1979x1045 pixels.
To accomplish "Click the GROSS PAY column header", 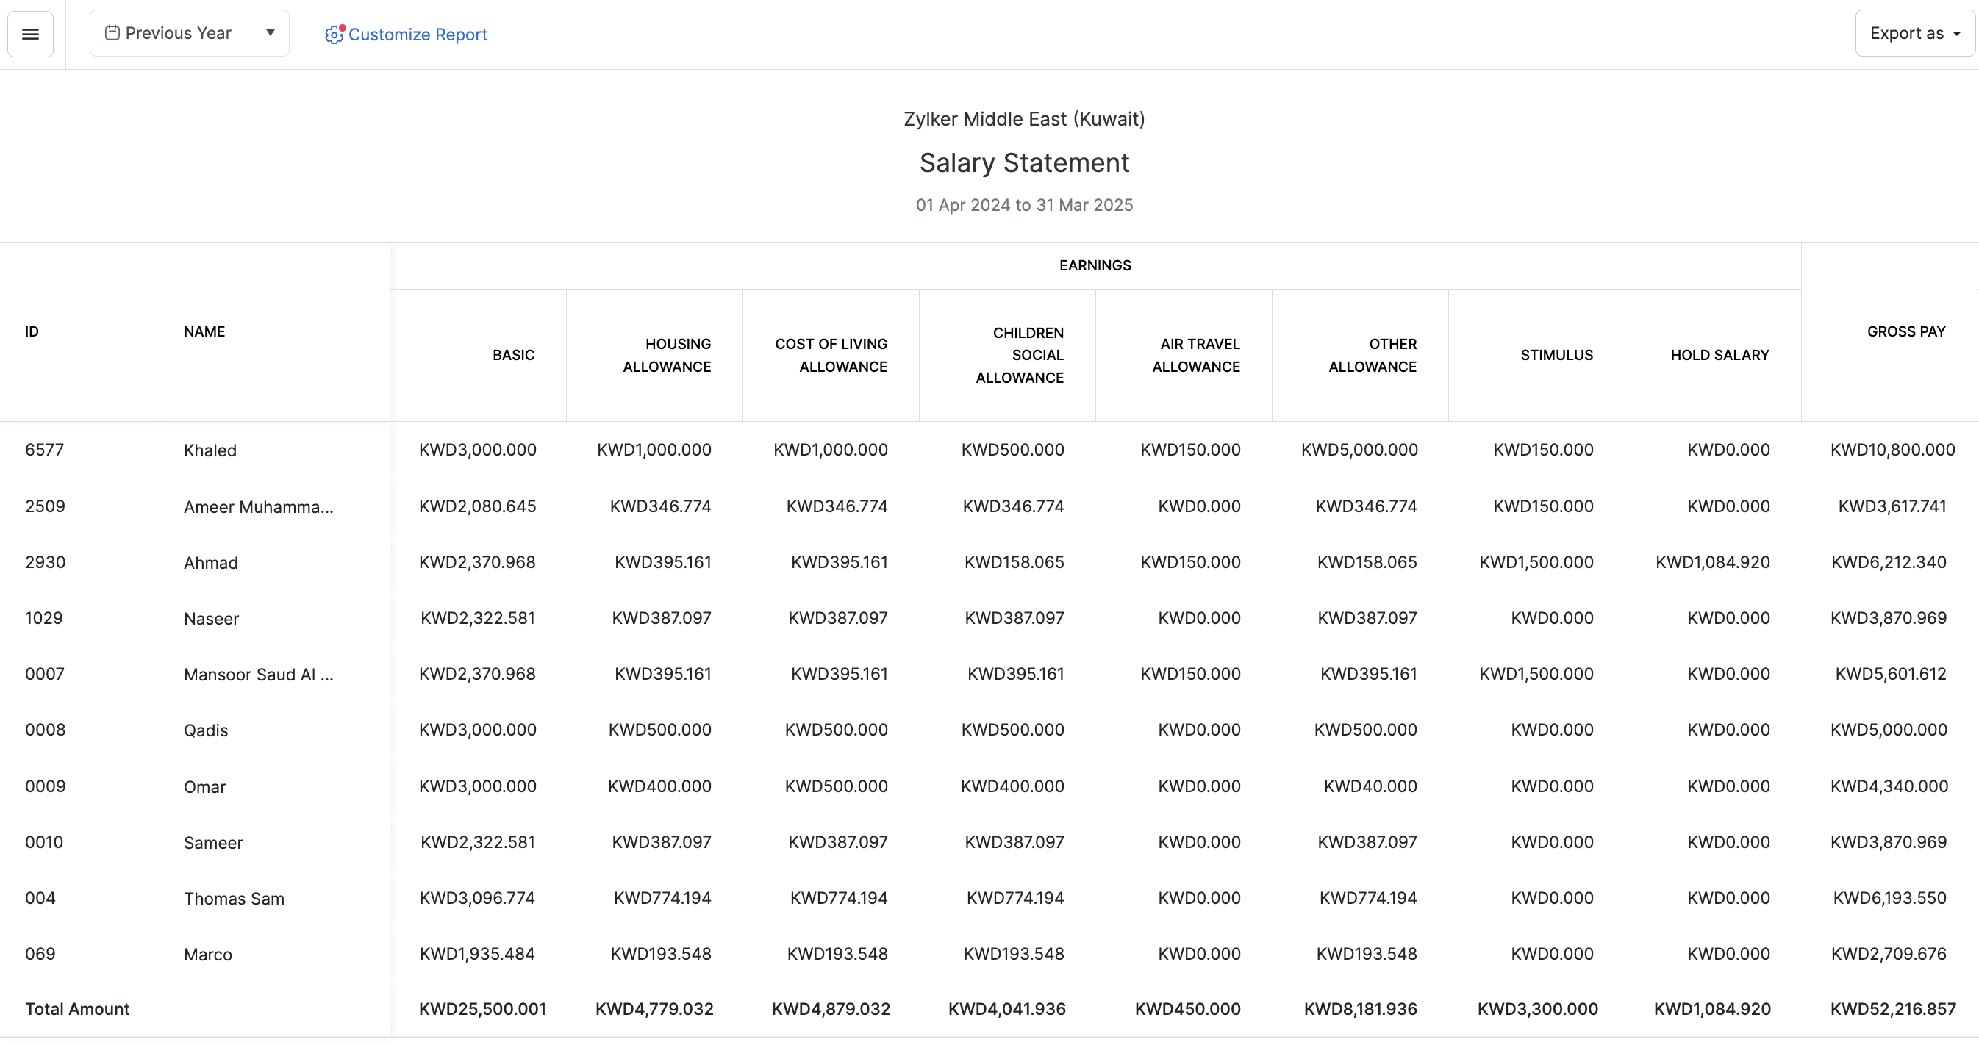I will pyautogui.click(x=1905, y=331).
